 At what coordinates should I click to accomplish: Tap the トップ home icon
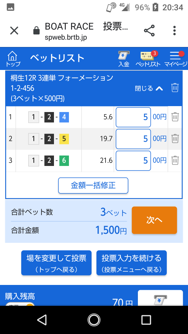[13, 59]
